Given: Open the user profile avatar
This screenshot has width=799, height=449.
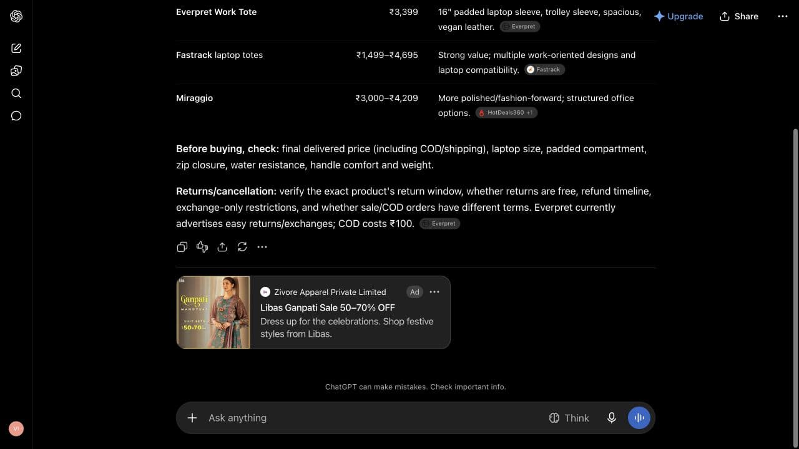Looking at the screenshot, I should tap(16, 428).
